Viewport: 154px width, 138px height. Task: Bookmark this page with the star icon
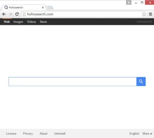[x=144, y=14]
